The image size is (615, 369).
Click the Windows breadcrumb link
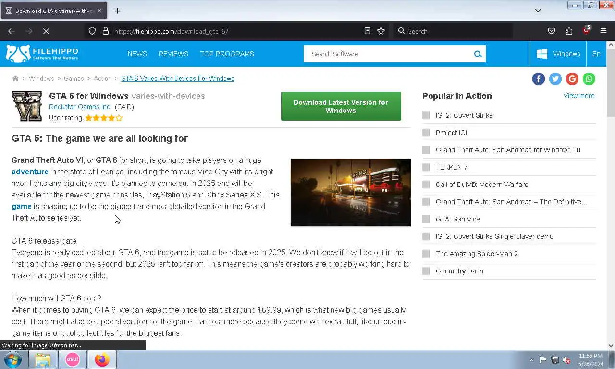41,78
